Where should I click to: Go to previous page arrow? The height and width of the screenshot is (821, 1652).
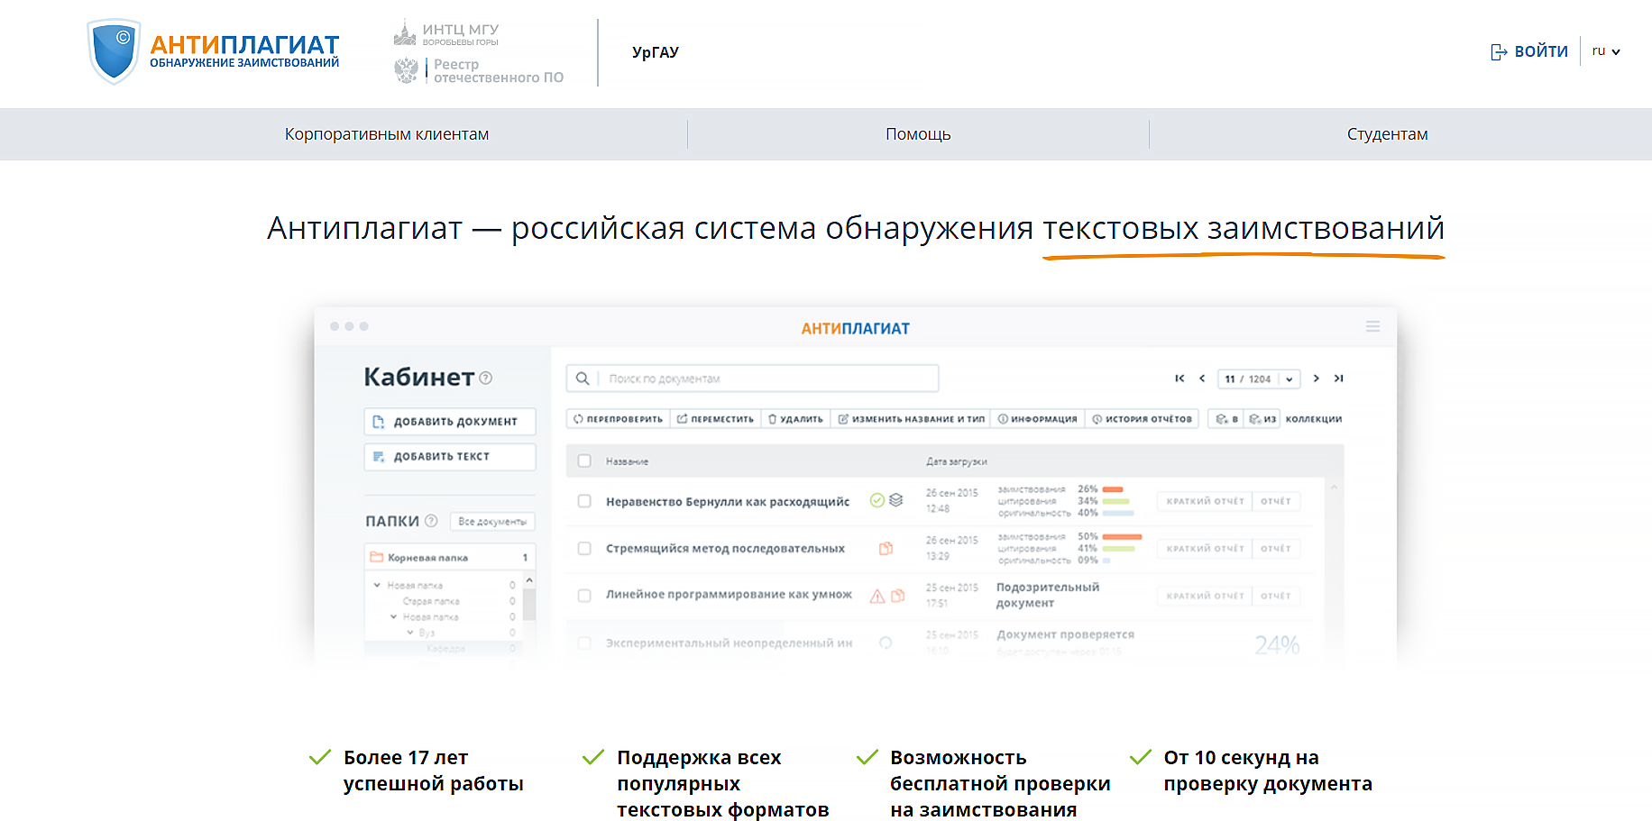[x=1202, y=379]
